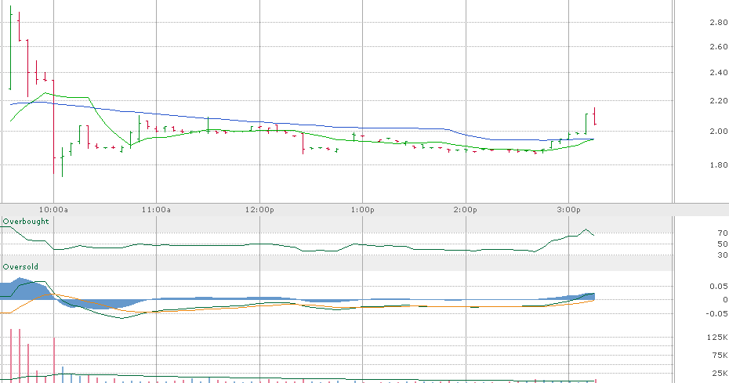This screenshot has height=383, width=729.
Task: Click the RSI 30 level label
Action: (x=723, y=255)
